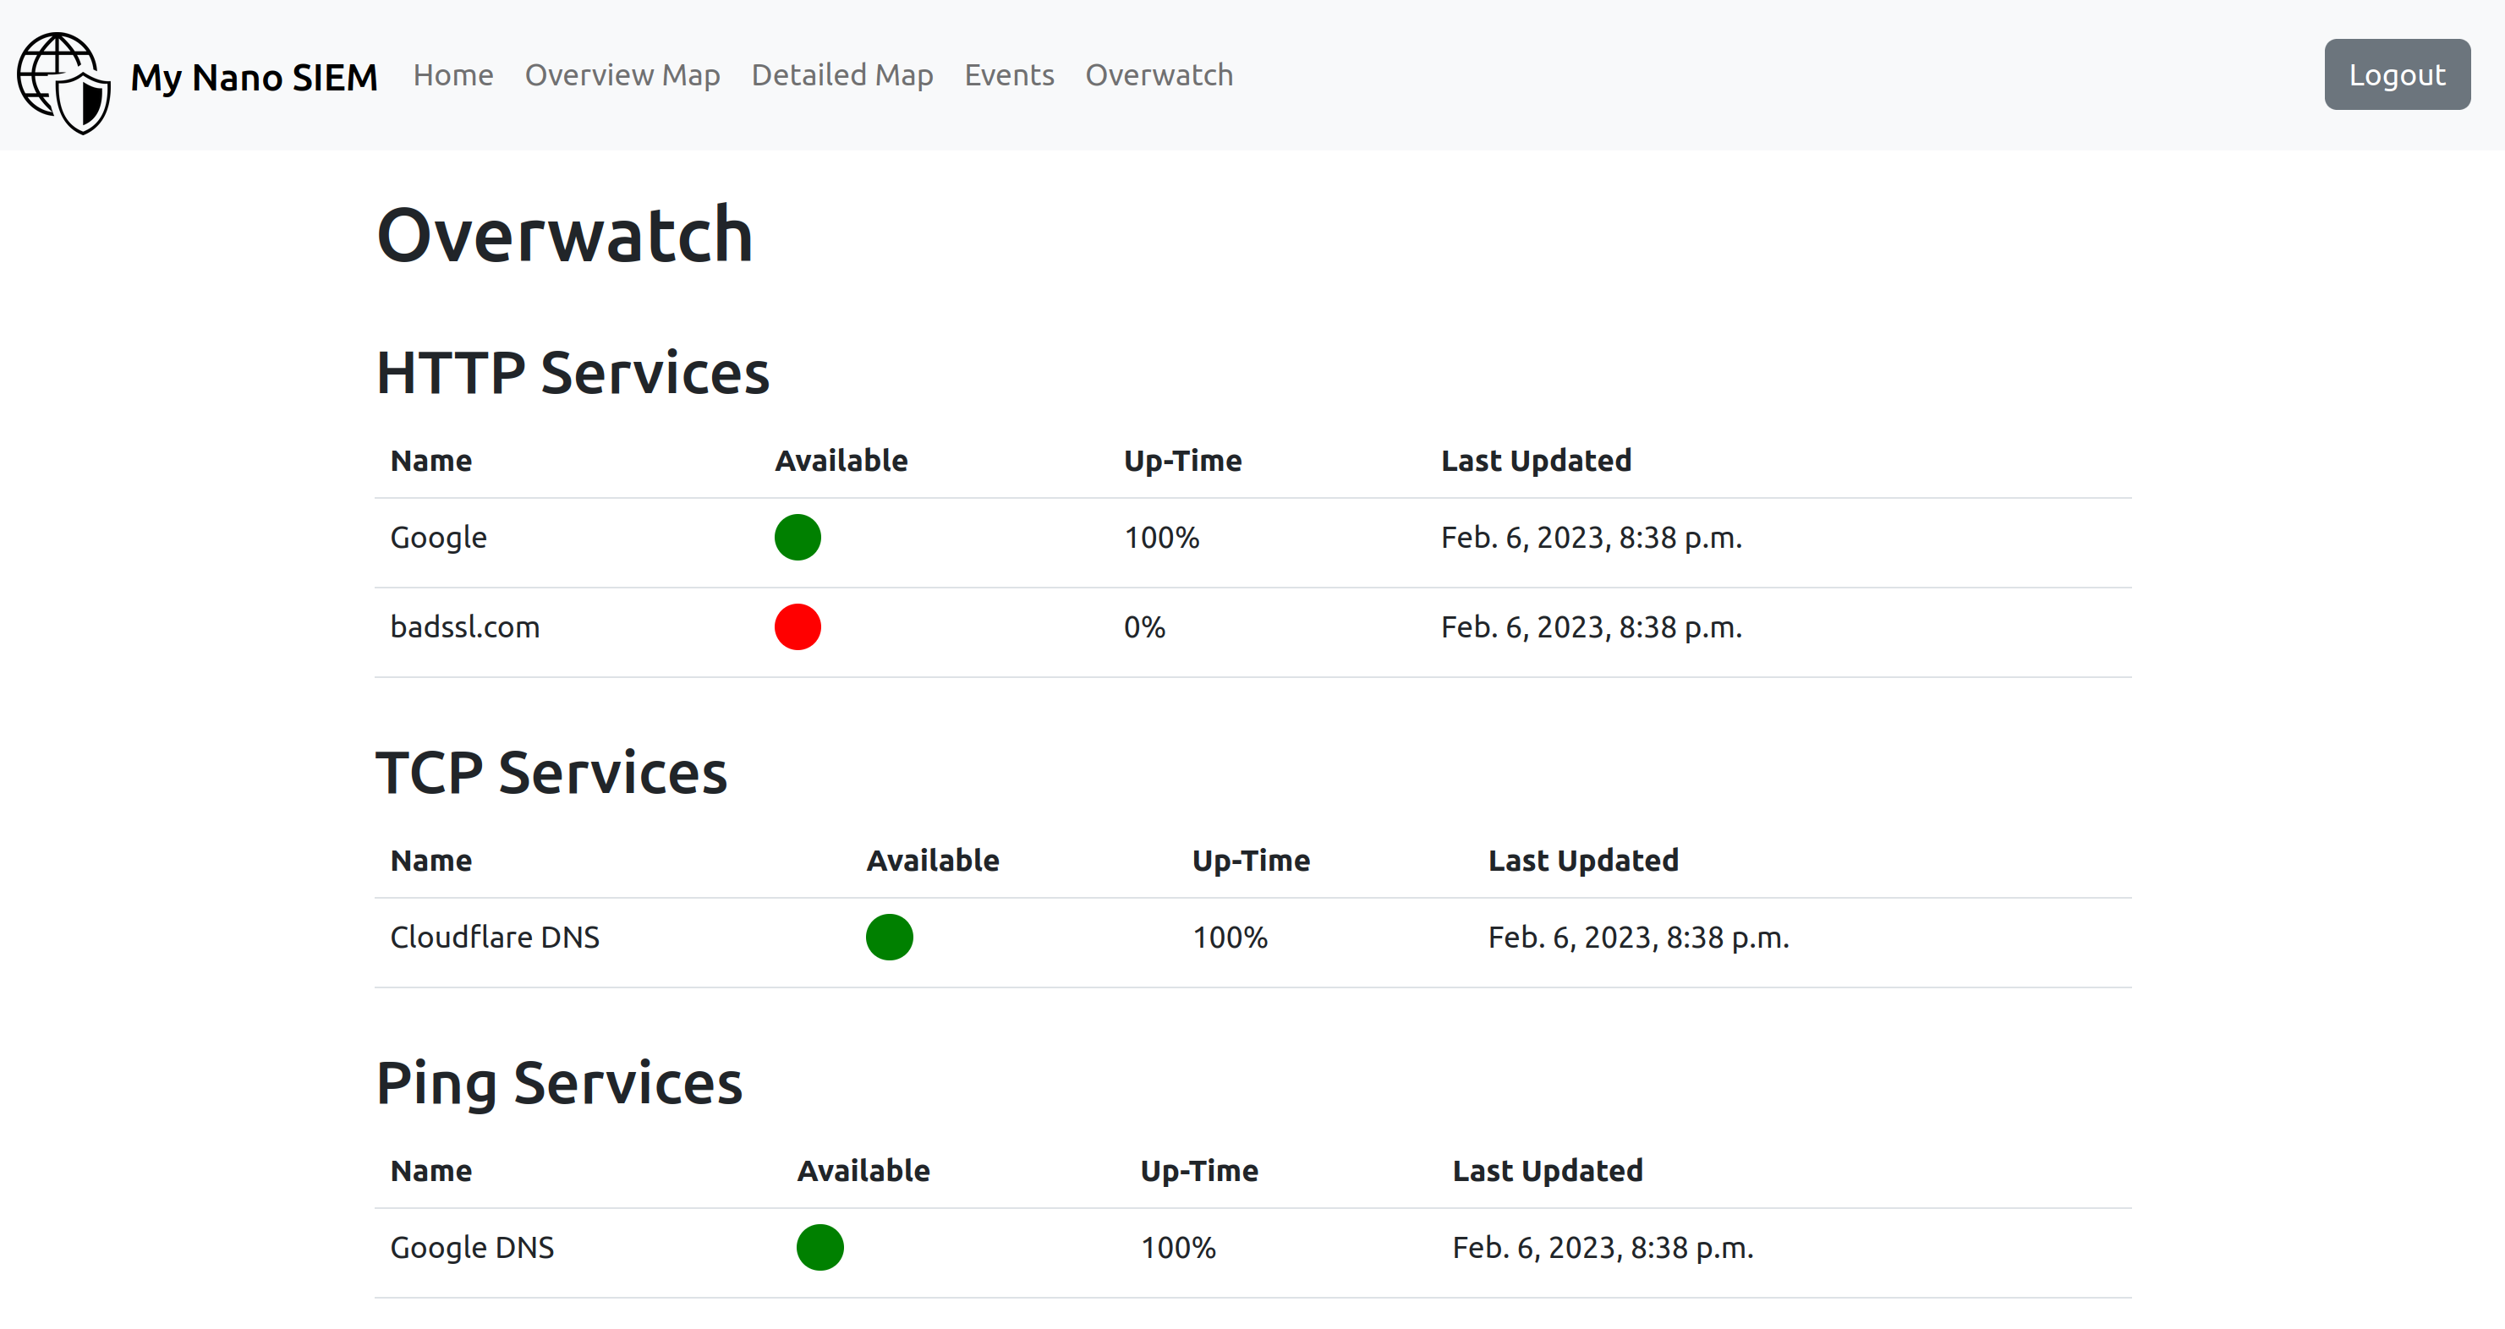This screenshot has height=1329, width=2505.
Task: Navigate to the Events page
Action: (1008, 75)
